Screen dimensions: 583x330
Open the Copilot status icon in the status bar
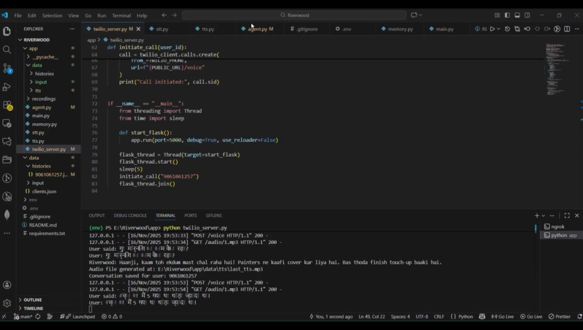tap(482, 317)
